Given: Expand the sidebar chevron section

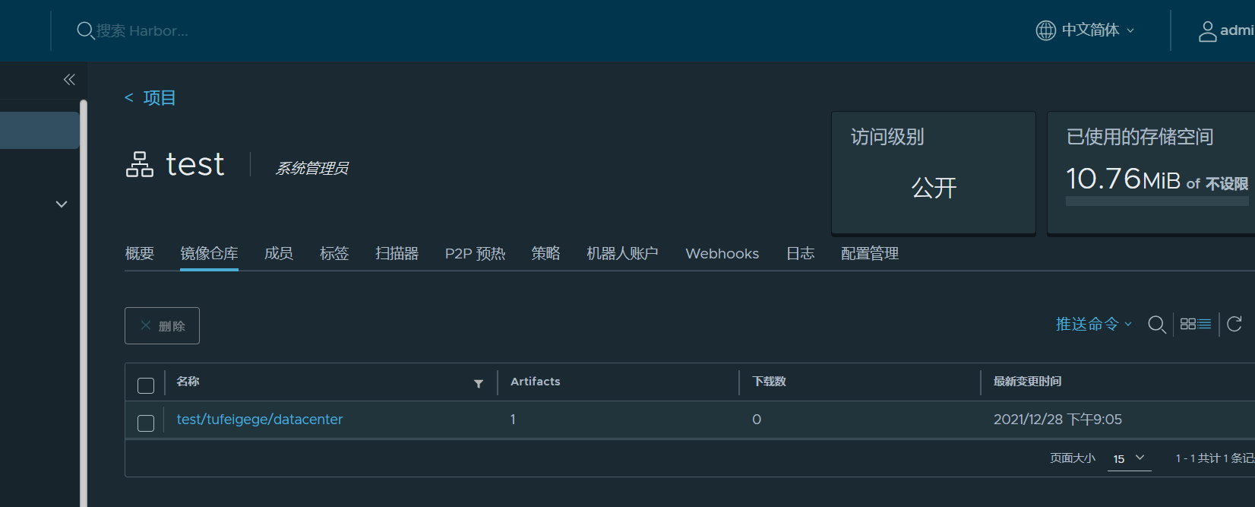Looking at the screenshot, I should point(62,204).
